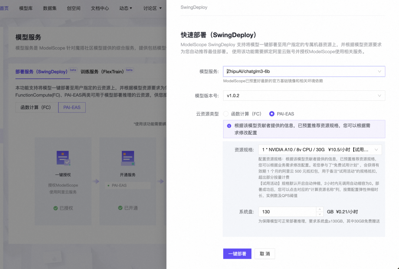Click the green check beside 已开通

(121, 207)
